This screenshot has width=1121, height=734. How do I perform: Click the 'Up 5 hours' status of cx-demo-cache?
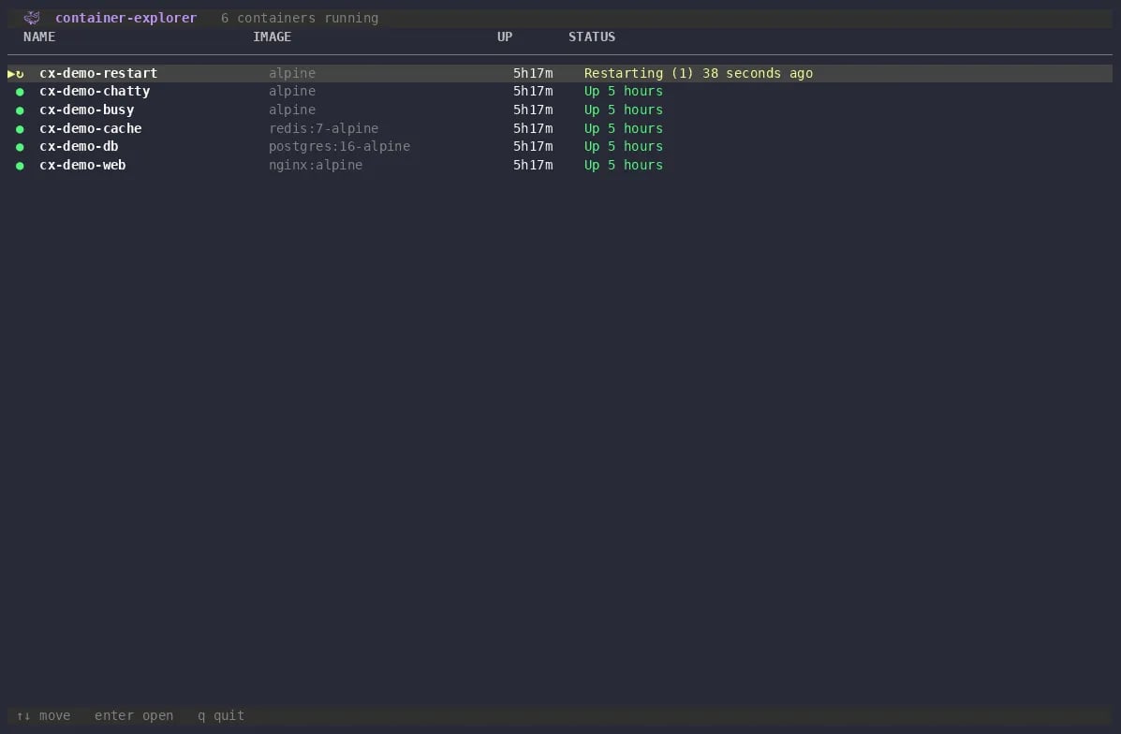pos(624,128)
